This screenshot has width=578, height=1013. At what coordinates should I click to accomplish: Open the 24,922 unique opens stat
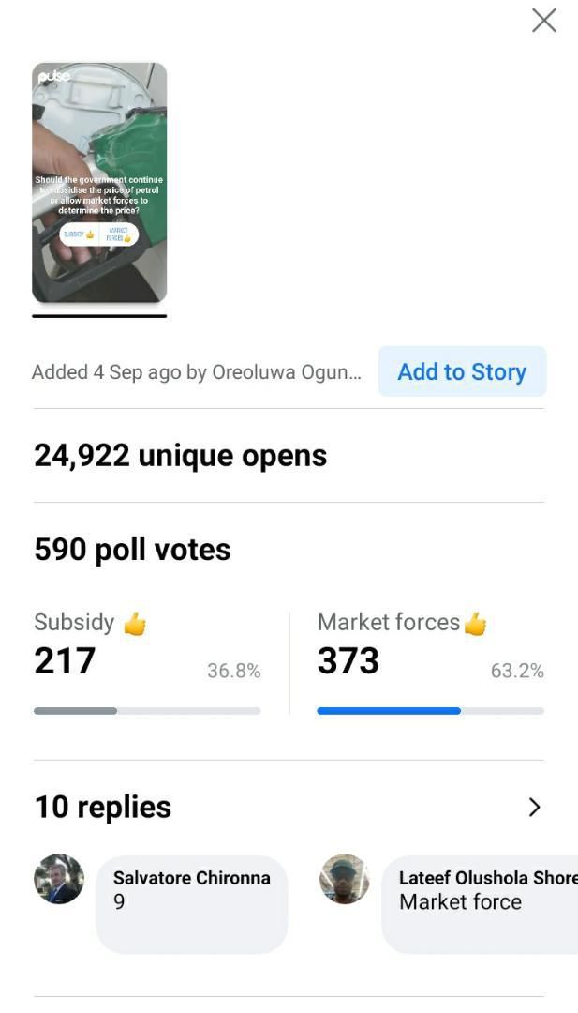(x=180, y=455)
